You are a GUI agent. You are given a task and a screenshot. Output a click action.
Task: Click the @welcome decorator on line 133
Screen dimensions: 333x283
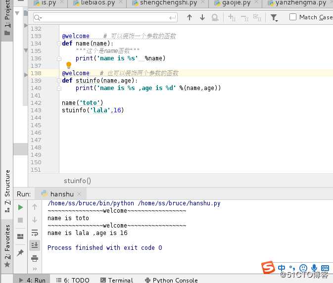[x=76, y=36]
